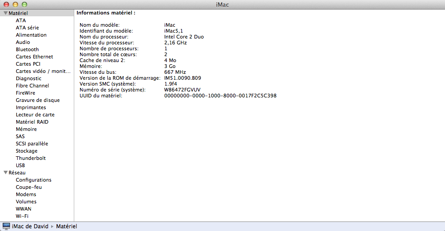Screen dimensions: 445x231
Task: Click the "Nom du modèle:" label
Action: (x=100, y=25)
